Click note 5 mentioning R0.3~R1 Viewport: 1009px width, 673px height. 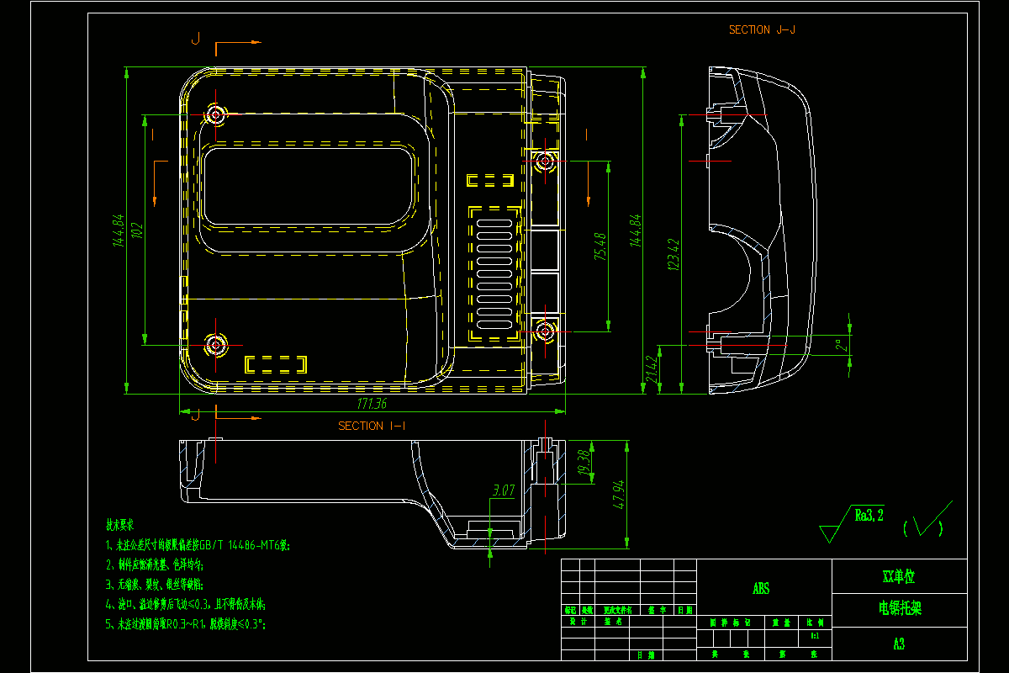pyautogui.click(x=187, y=624)
